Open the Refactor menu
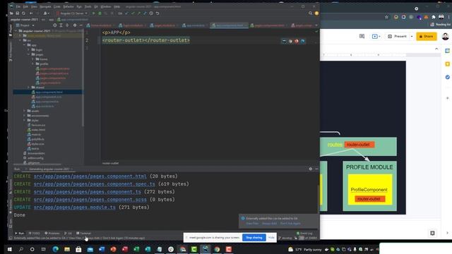Image resolution: width=452 pixels, height=254 pixels. (69, 6)
